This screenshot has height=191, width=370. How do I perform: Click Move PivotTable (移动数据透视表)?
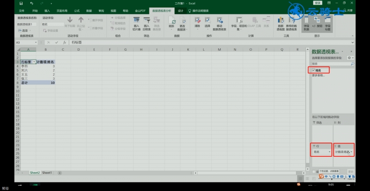[219, 24]
